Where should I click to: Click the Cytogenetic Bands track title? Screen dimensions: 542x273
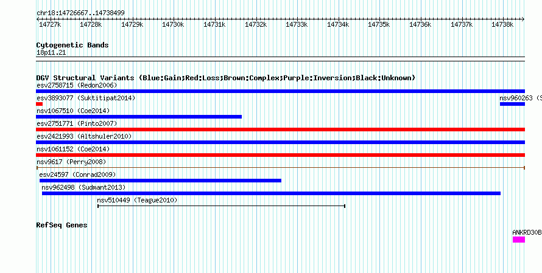point(72,45)
